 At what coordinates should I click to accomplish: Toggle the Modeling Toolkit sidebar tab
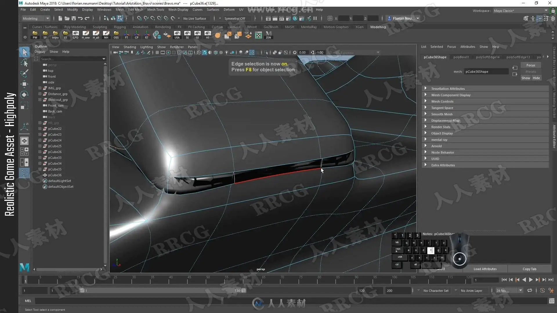tap(554, 105)
